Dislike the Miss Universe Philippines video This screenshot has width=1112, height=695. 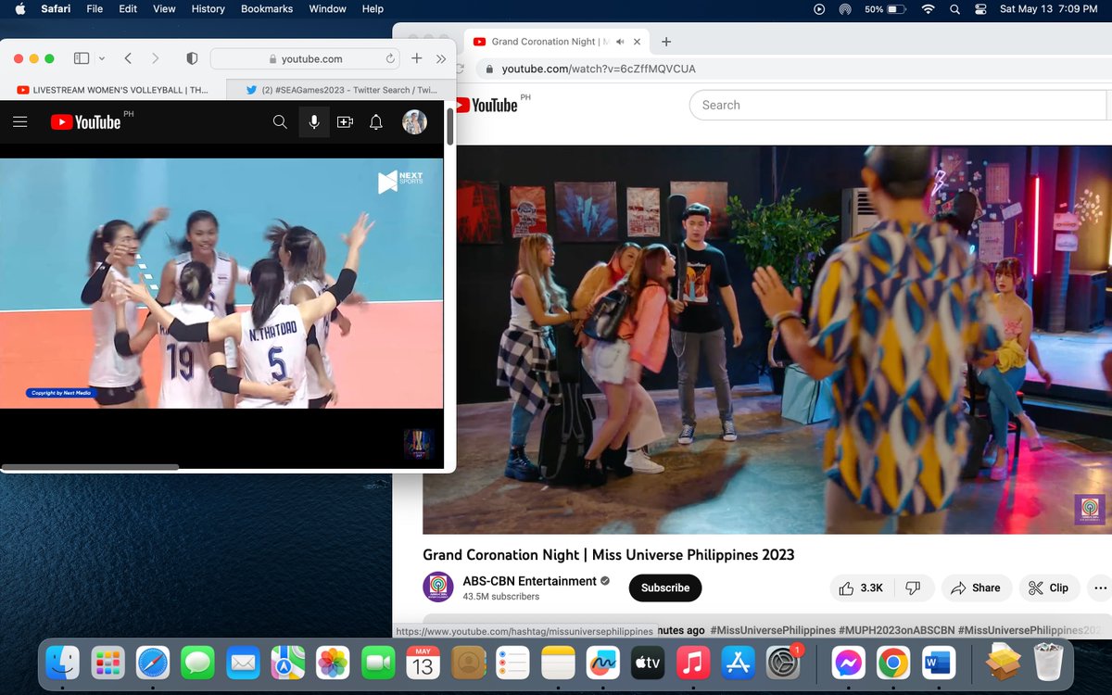pyautogui.click(x=913, y=588)
